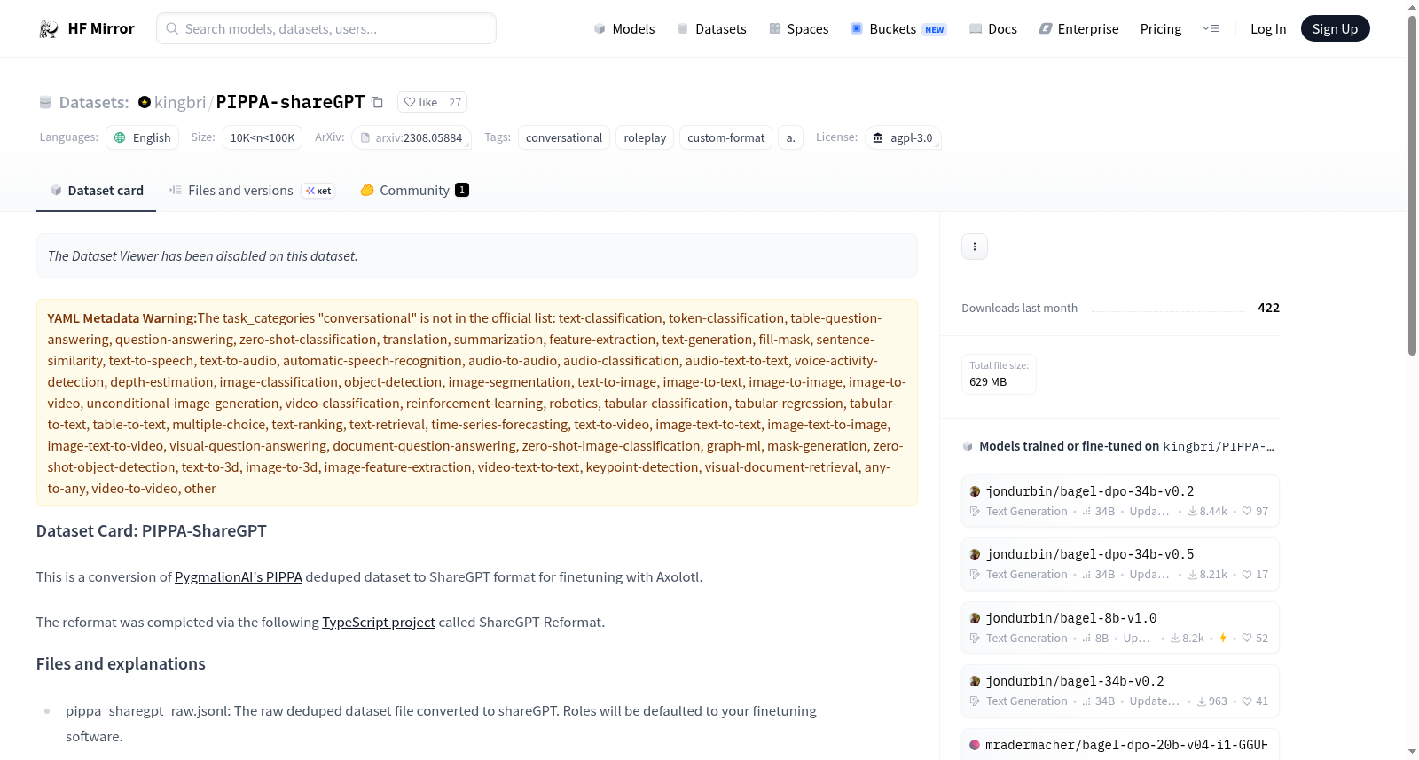Click the page's vertical scrollbar thumb
The image size is (1419, 760).
click(x=1412, y=185)
